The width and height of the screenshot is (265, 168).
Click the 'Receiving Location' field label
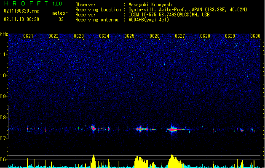(x=98, y=10)
